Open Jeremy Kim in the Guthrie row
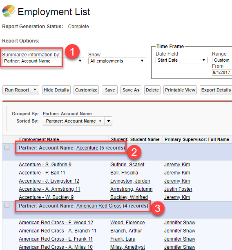Viewport: 232px width, 250px height. pos(177,165)
